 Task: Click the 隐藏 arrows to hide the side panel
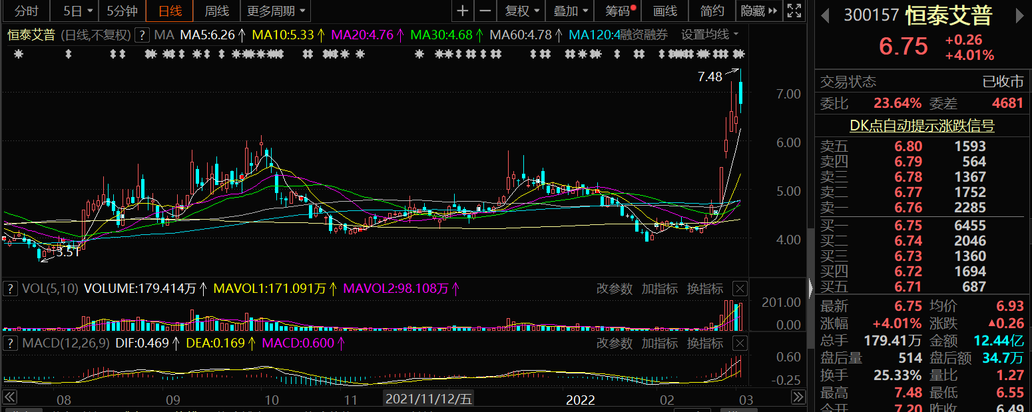(x=760, y=11)
